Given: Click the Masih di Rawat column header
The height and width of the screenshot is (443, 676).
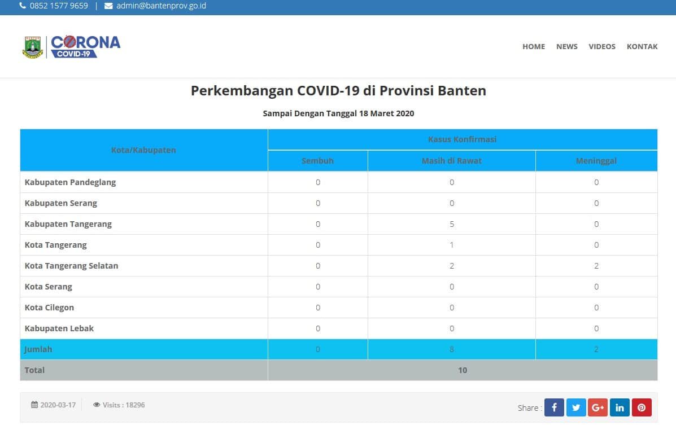Looking at the screenshot, I should (451, 161).
